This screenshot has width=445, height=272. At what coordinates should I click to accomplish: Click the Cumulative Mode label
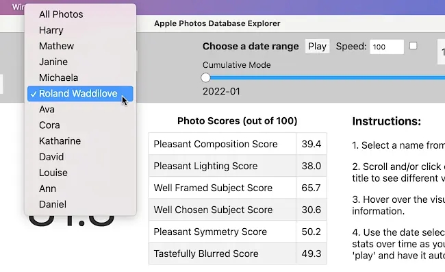coord(237,65)
